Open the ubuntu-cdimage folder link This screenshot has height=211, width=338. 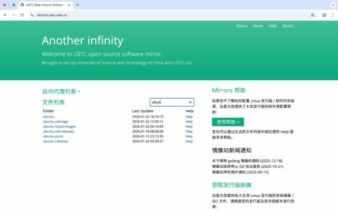click(x=55, y=122)
